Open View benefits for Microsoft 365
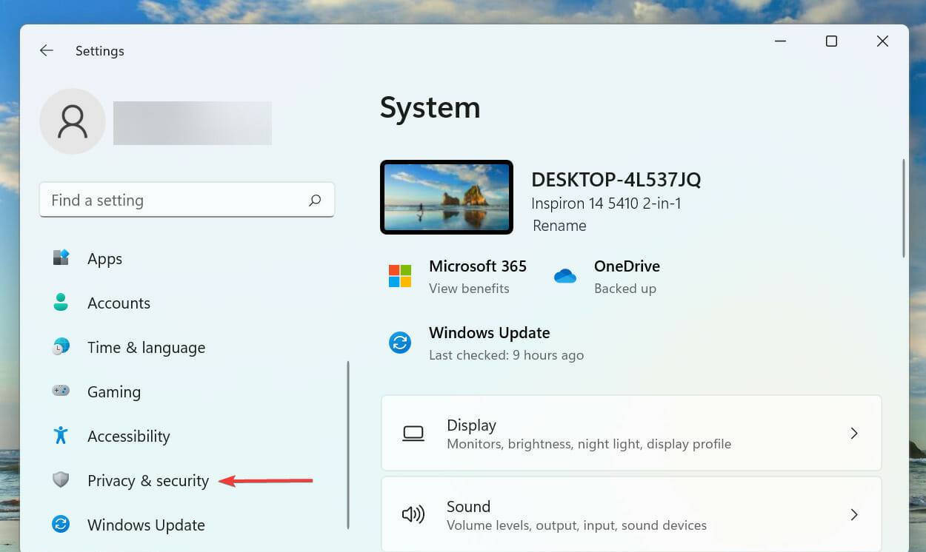Screen dimensions: 926x552 pyautogui.click(x=469, y=288)
